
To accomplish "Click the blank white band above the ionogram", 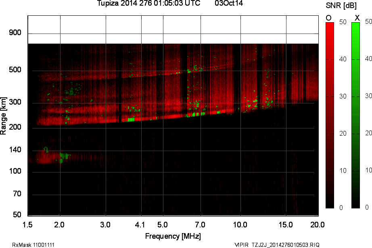I will [x=173, y=29].
